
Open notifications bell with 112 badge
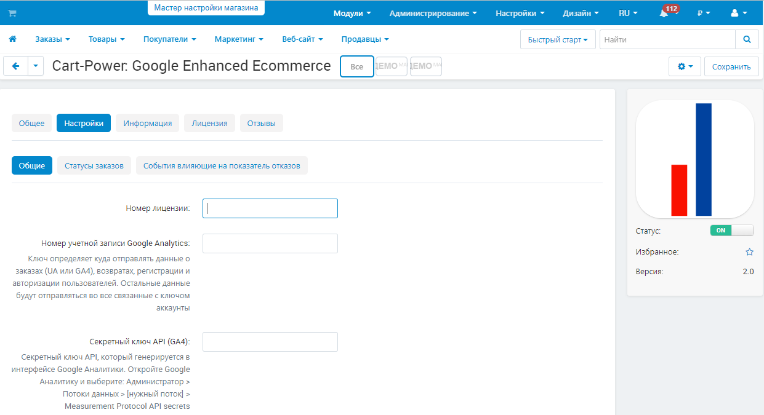664,13
